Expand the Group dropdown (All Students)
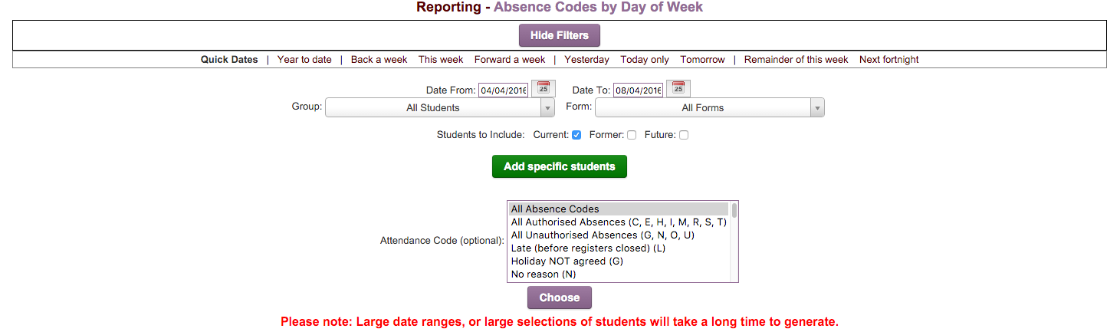1120x332 pixels. tap(439, 108)
